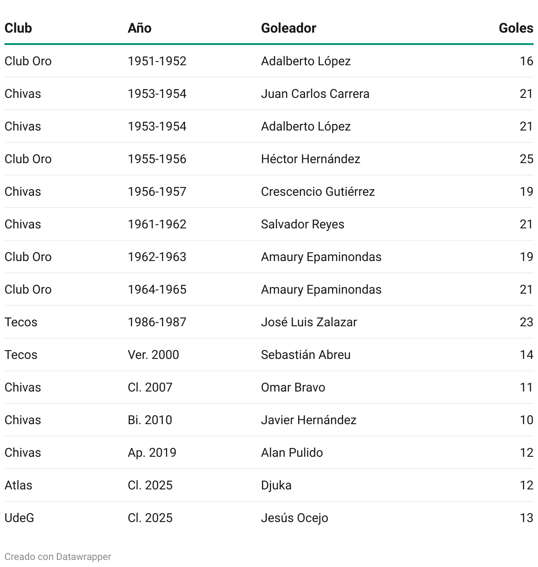The image size is (538, 567).
Task: Select the Jesús Ocejo row
Action: point(269,518)
